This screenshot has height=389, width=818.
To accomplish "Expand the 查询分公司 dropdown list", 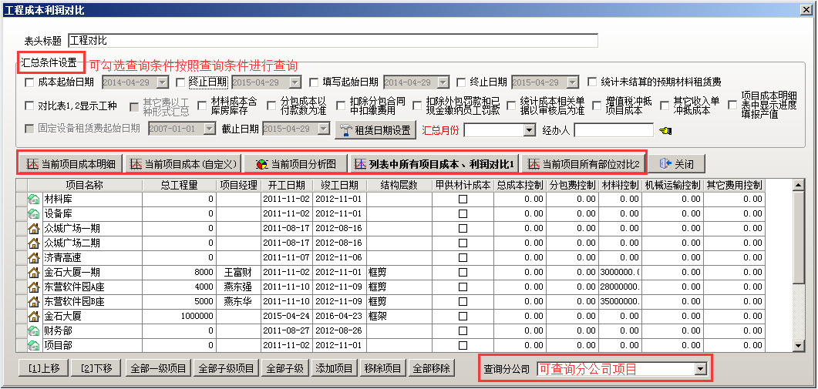I will coord(700,370).
